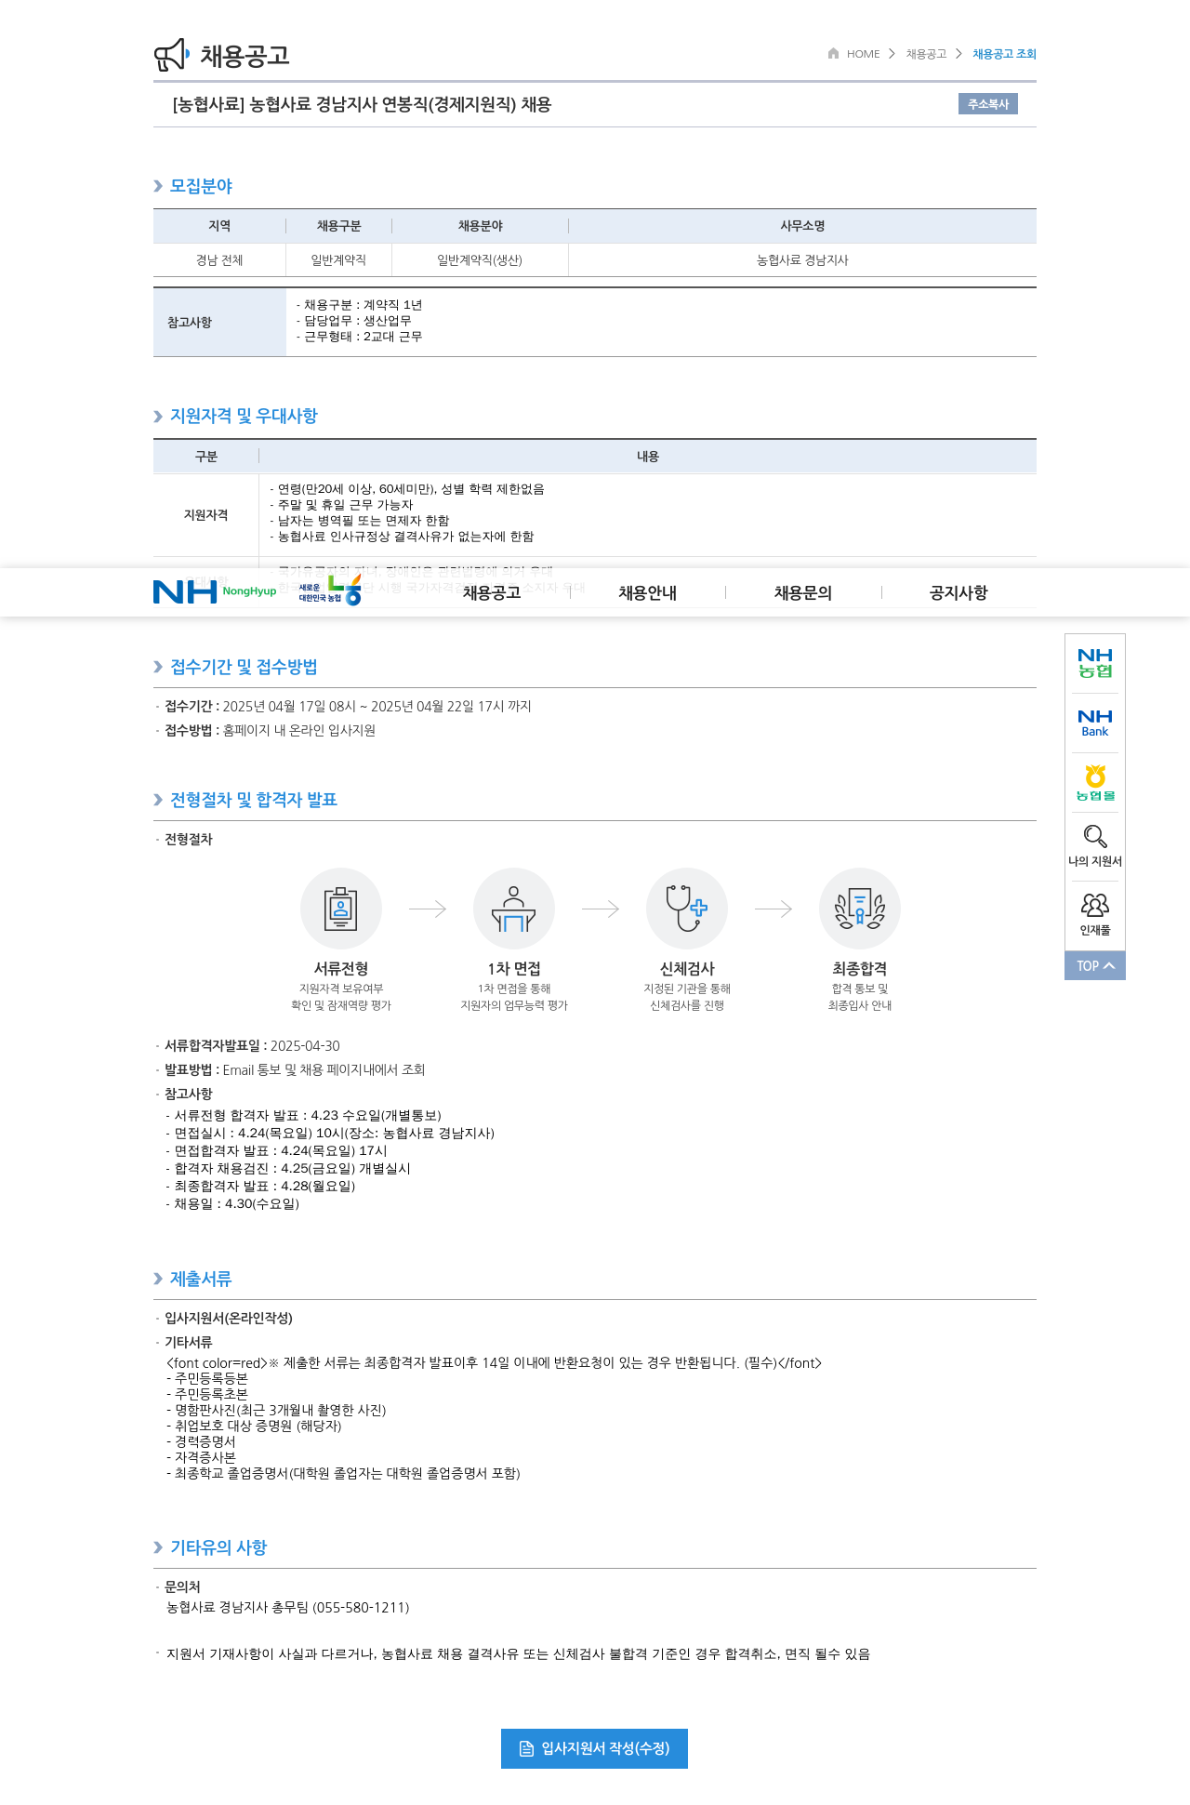1190x1805 pixels.
Task: Open the 공지사항 navigation menu
Action: [959, 592]
